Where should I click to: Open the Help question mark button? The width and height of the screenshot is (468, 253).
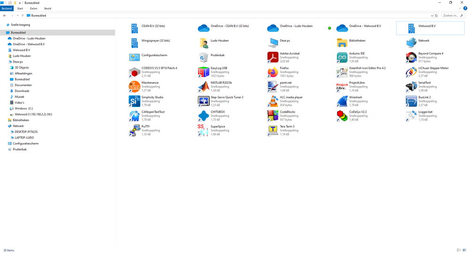click(x=465, y=8)
